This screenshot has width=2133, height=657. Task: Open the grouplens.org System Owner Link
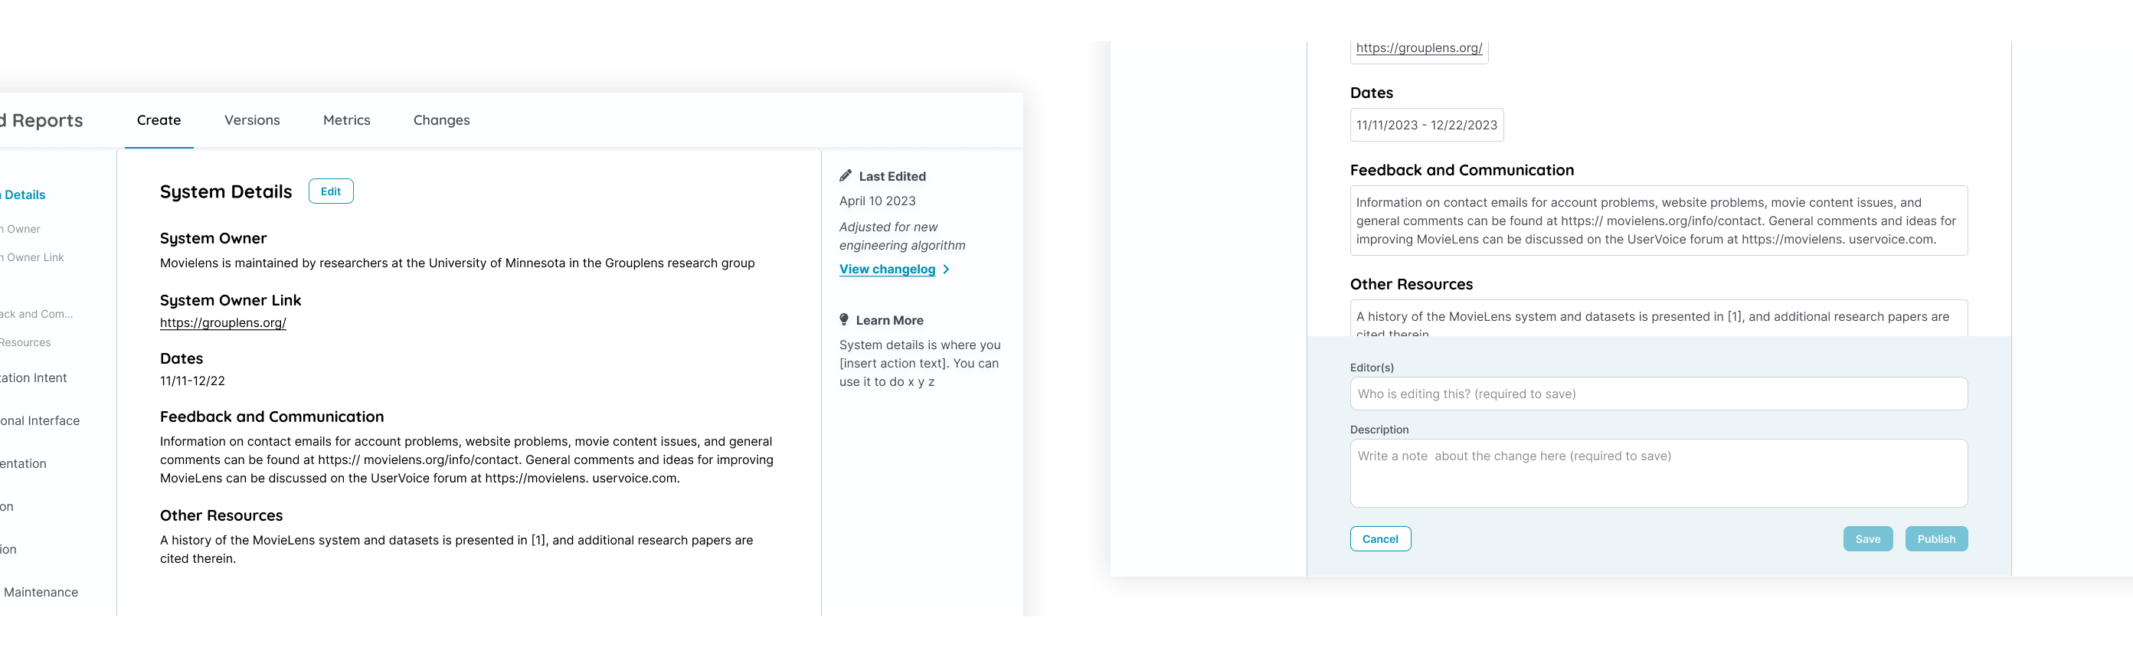click(223, 322)
